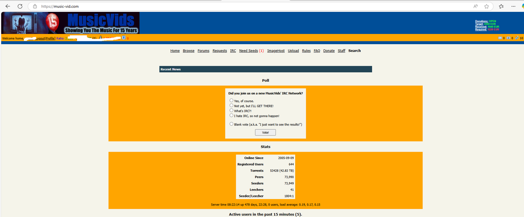Click the Received: donation label
This screenshot has width=524, height=217.
pos(481,27)
